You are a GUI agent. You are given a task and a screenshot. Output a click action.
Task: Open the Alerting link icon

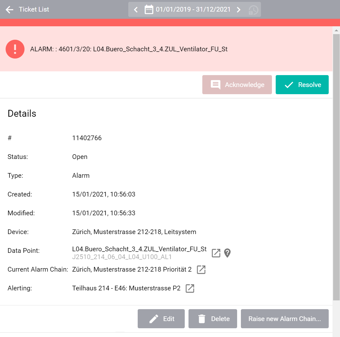coord(190,288)
